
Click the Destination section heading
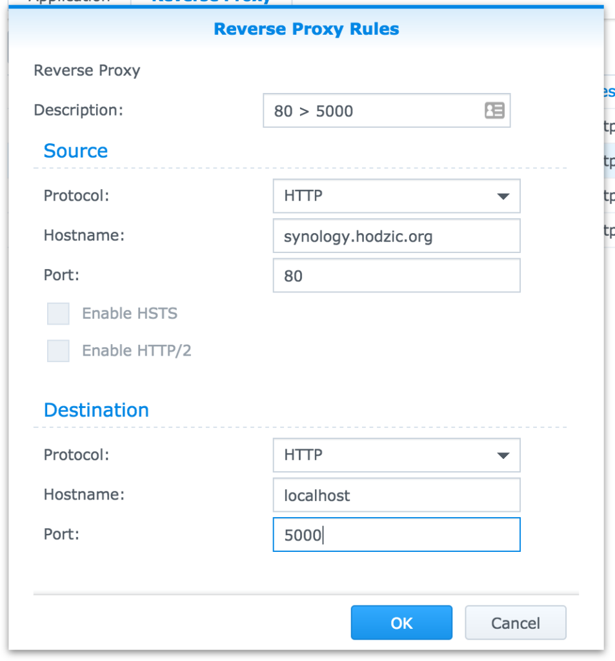click(97, 410)
